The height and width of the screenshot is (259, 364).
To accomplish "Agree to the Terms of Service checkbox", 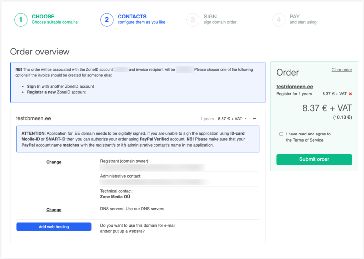I will pyautogui.click(x=281, y=134).
